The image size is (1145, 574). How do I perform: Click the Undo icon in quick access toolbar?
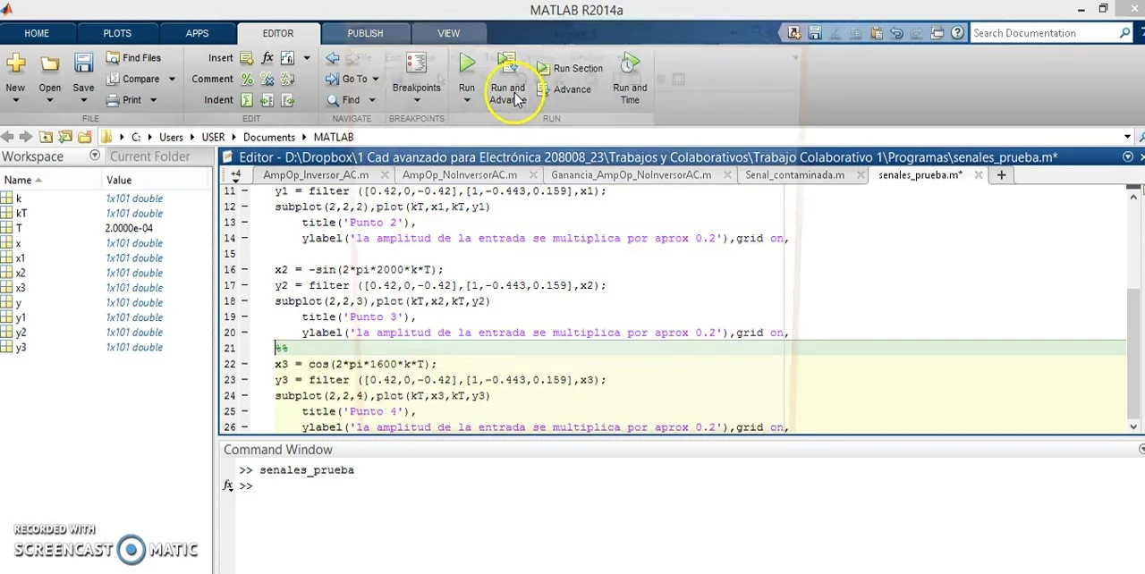click(x=896, y=33)
